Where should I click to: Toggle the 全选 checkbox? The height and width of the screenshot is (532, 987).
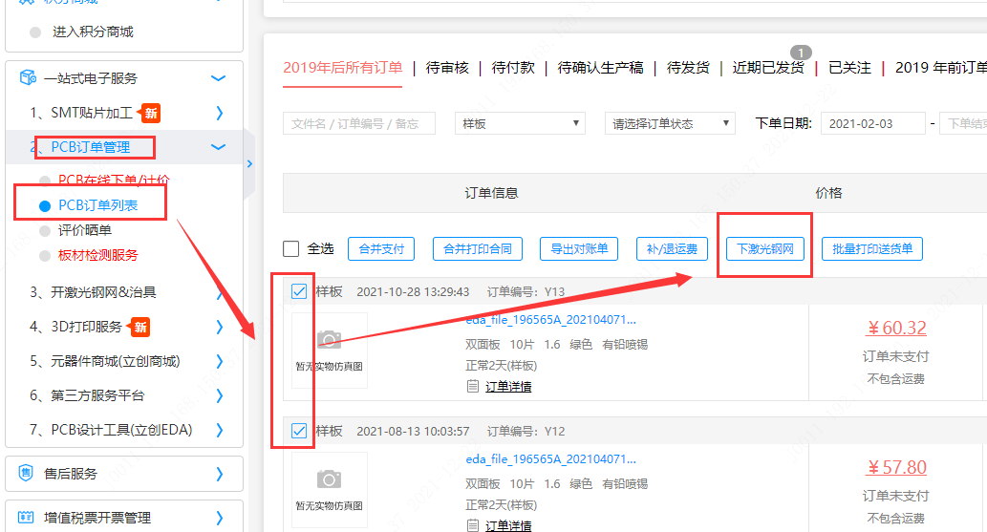point(292,249)
